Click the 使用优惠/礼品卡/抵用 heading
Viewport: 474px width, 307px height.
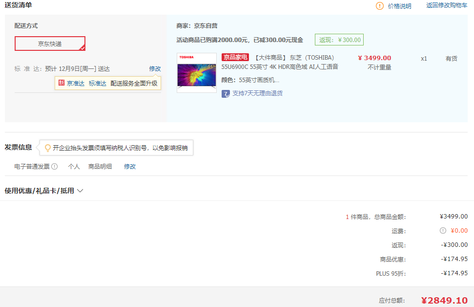pyautogui.click(x=40, y=191)
